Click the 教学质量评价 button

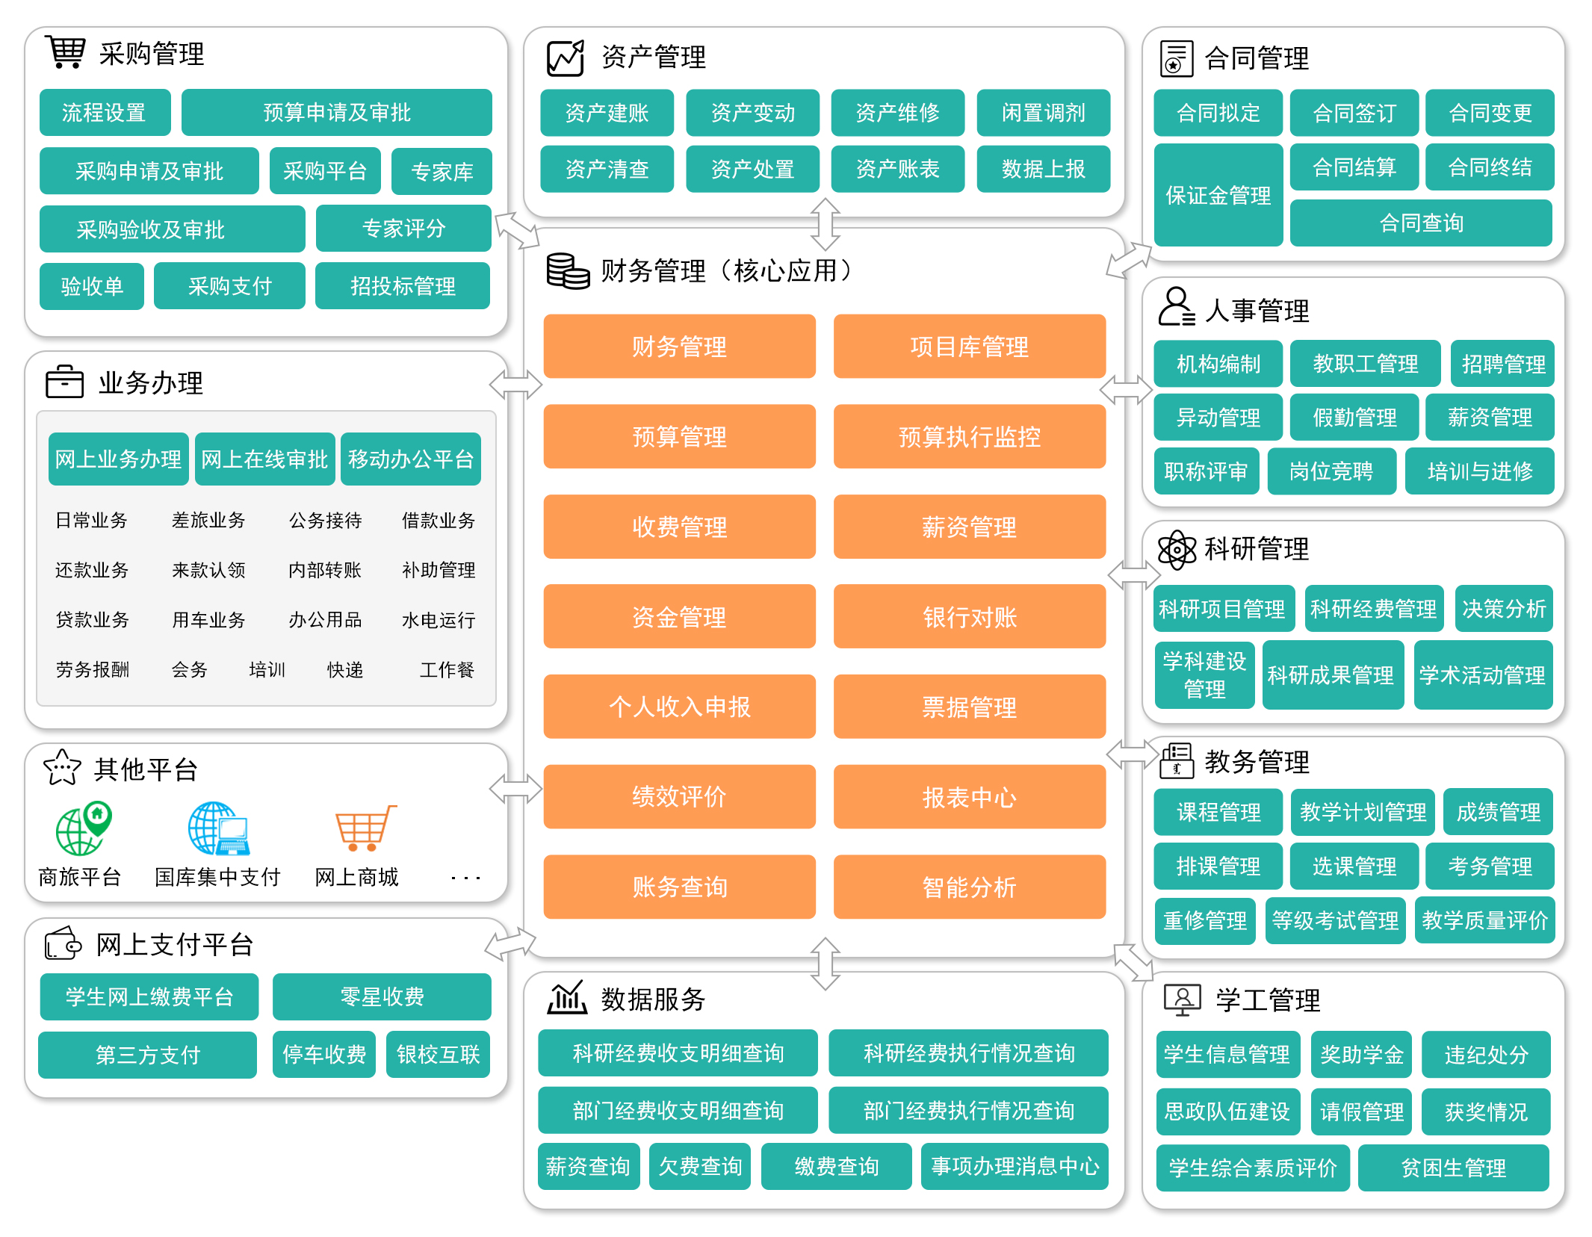(1484, 920)
